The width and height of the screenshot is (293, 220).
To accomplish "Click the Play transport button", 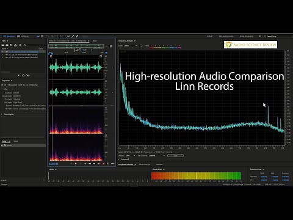I will click(x=76, y=164).
